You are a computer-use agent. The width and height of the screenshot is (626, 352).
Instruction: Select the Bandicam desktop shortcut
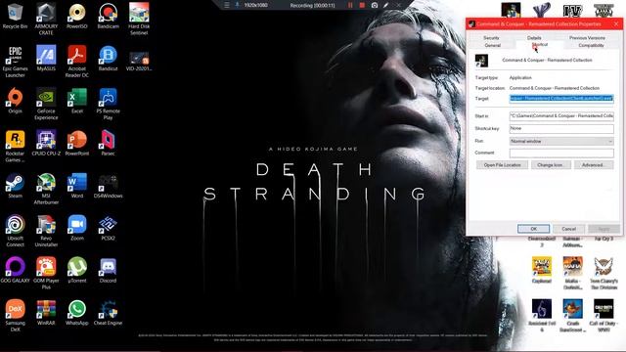109,16
